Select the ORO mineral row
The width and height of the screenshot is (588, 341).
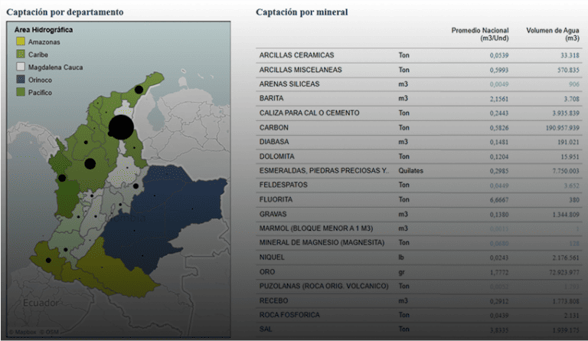coord(266,272)
